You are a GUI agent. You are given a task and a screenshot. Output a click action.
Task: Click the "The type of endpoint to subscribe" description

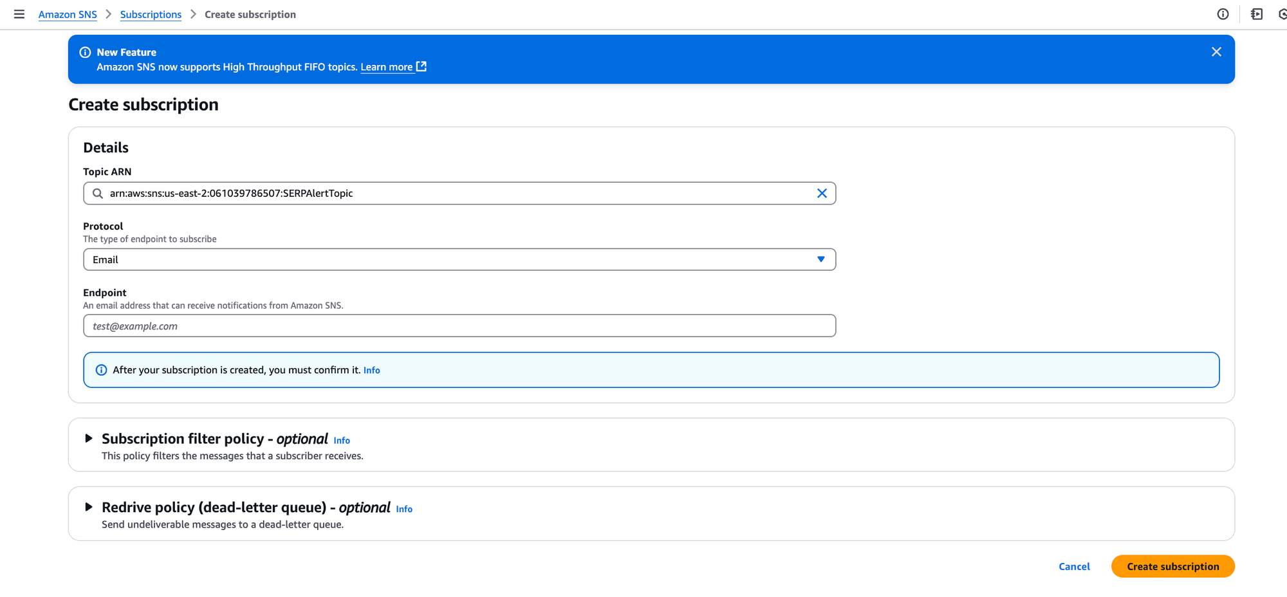tap(149, 239)
